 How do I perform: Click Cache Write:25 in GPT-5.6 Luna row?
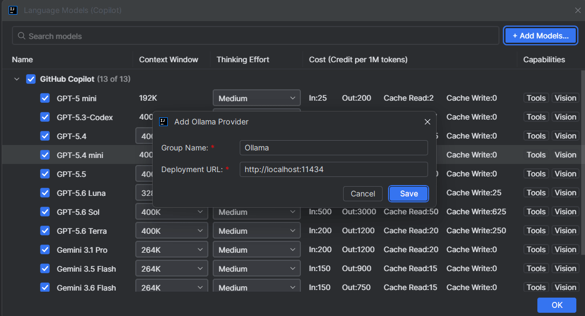pyautogui.click(x=474, y=193)
